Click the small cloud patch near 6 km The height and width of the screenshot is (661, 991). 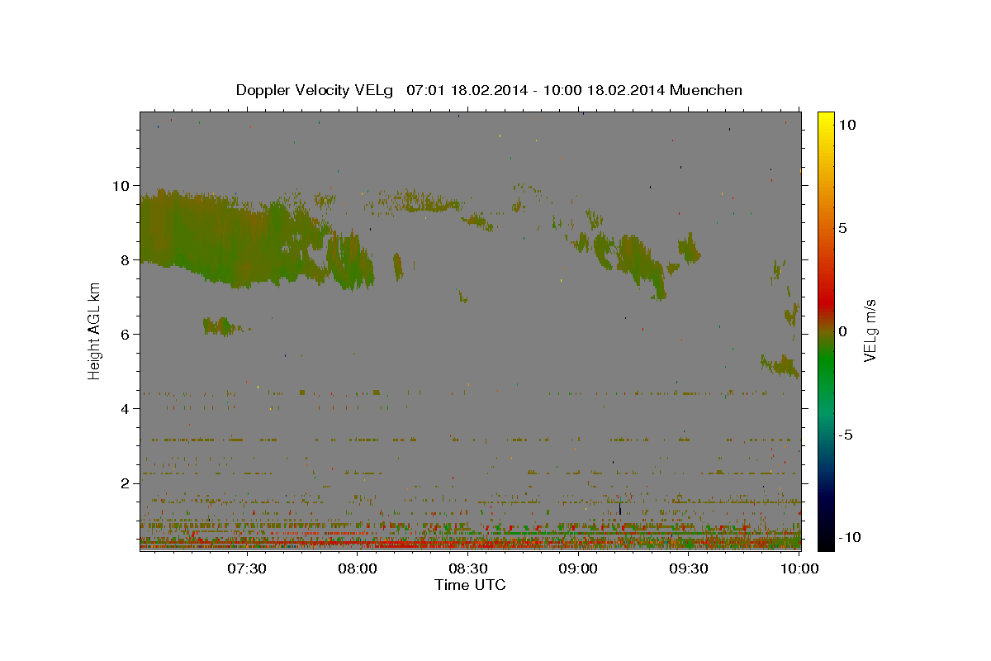(x=221, y=326)
